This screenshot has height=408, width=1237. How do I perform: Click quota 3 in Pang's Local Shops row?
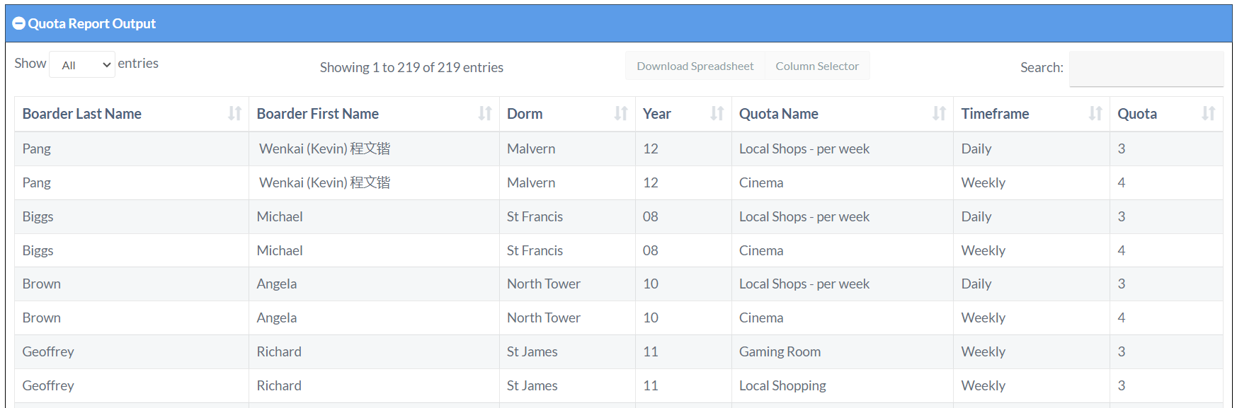click(1122, 148)
